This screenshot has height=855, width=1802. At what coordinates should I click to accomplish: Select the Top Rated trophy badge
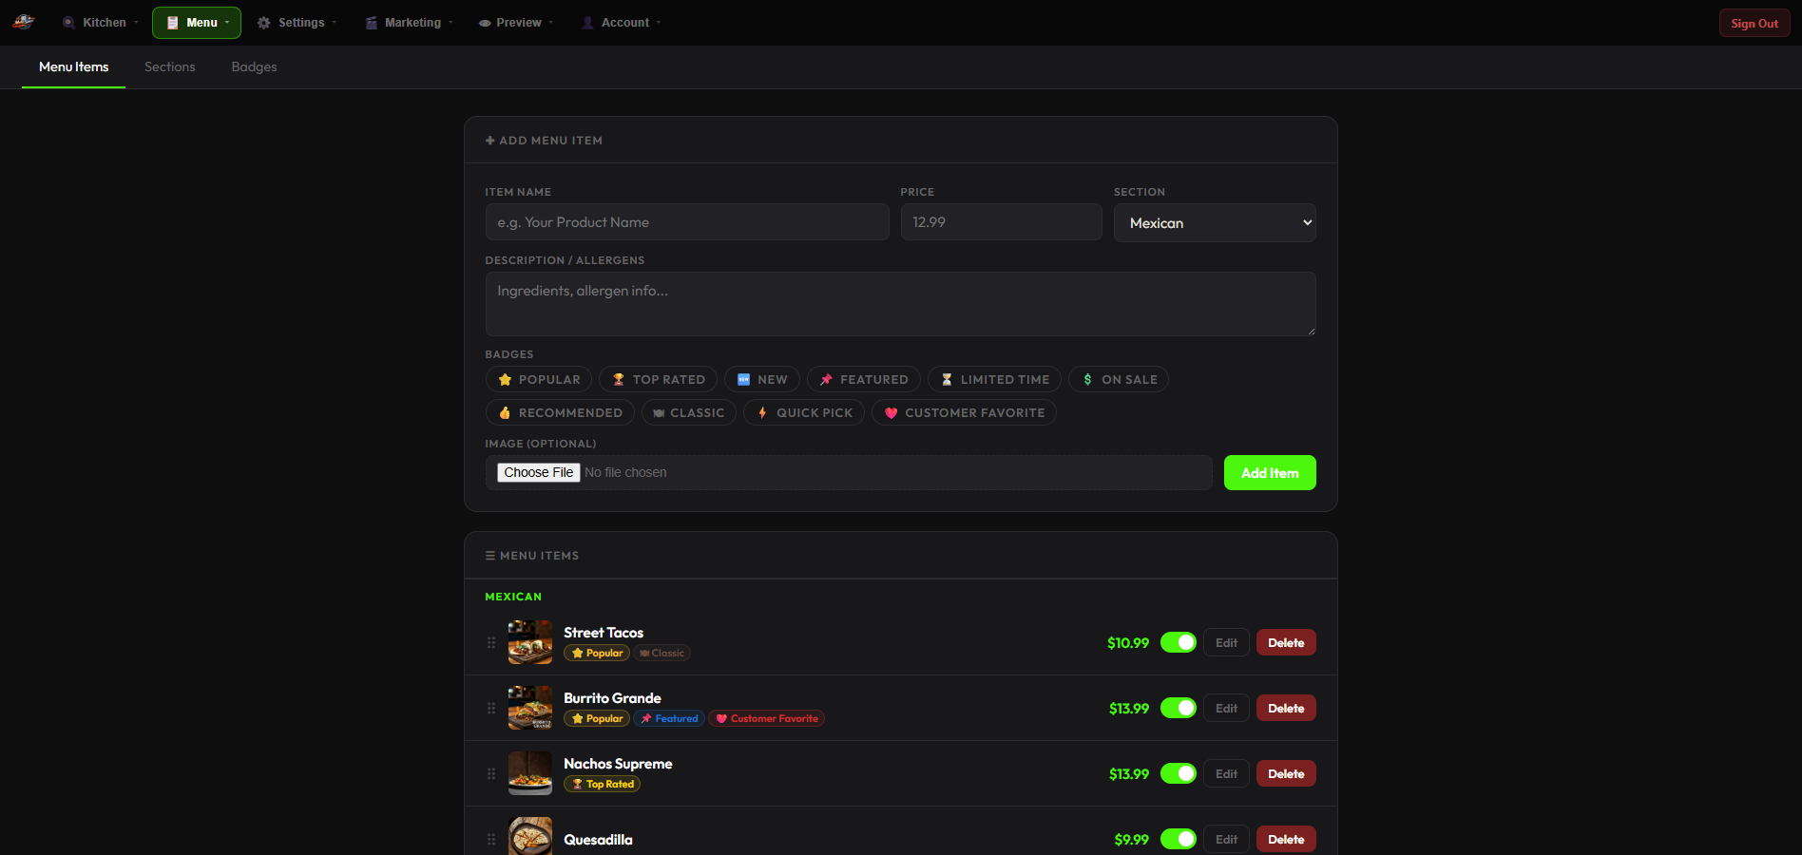point(657,379)
